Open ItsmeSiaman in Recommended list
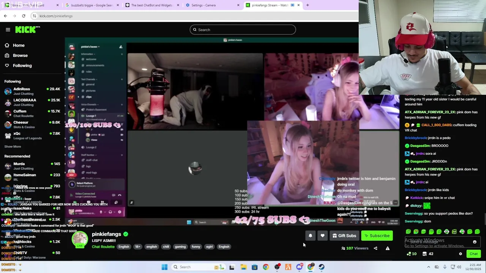This screenshot has width=486, height=273. tap(32, 177)
